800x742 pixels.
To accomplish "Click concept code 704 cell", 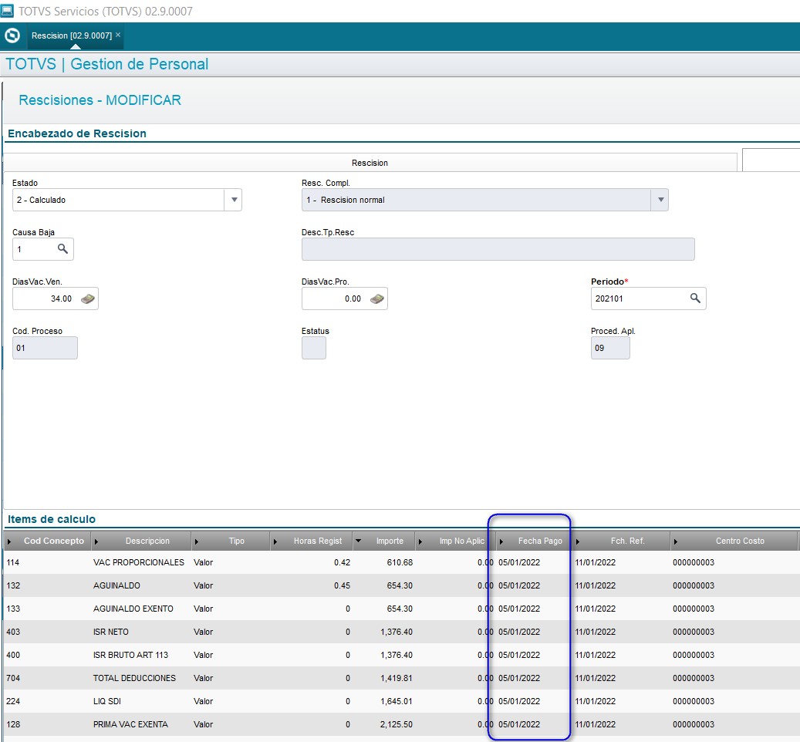I will pyautogui.click(x=13, y=678).
